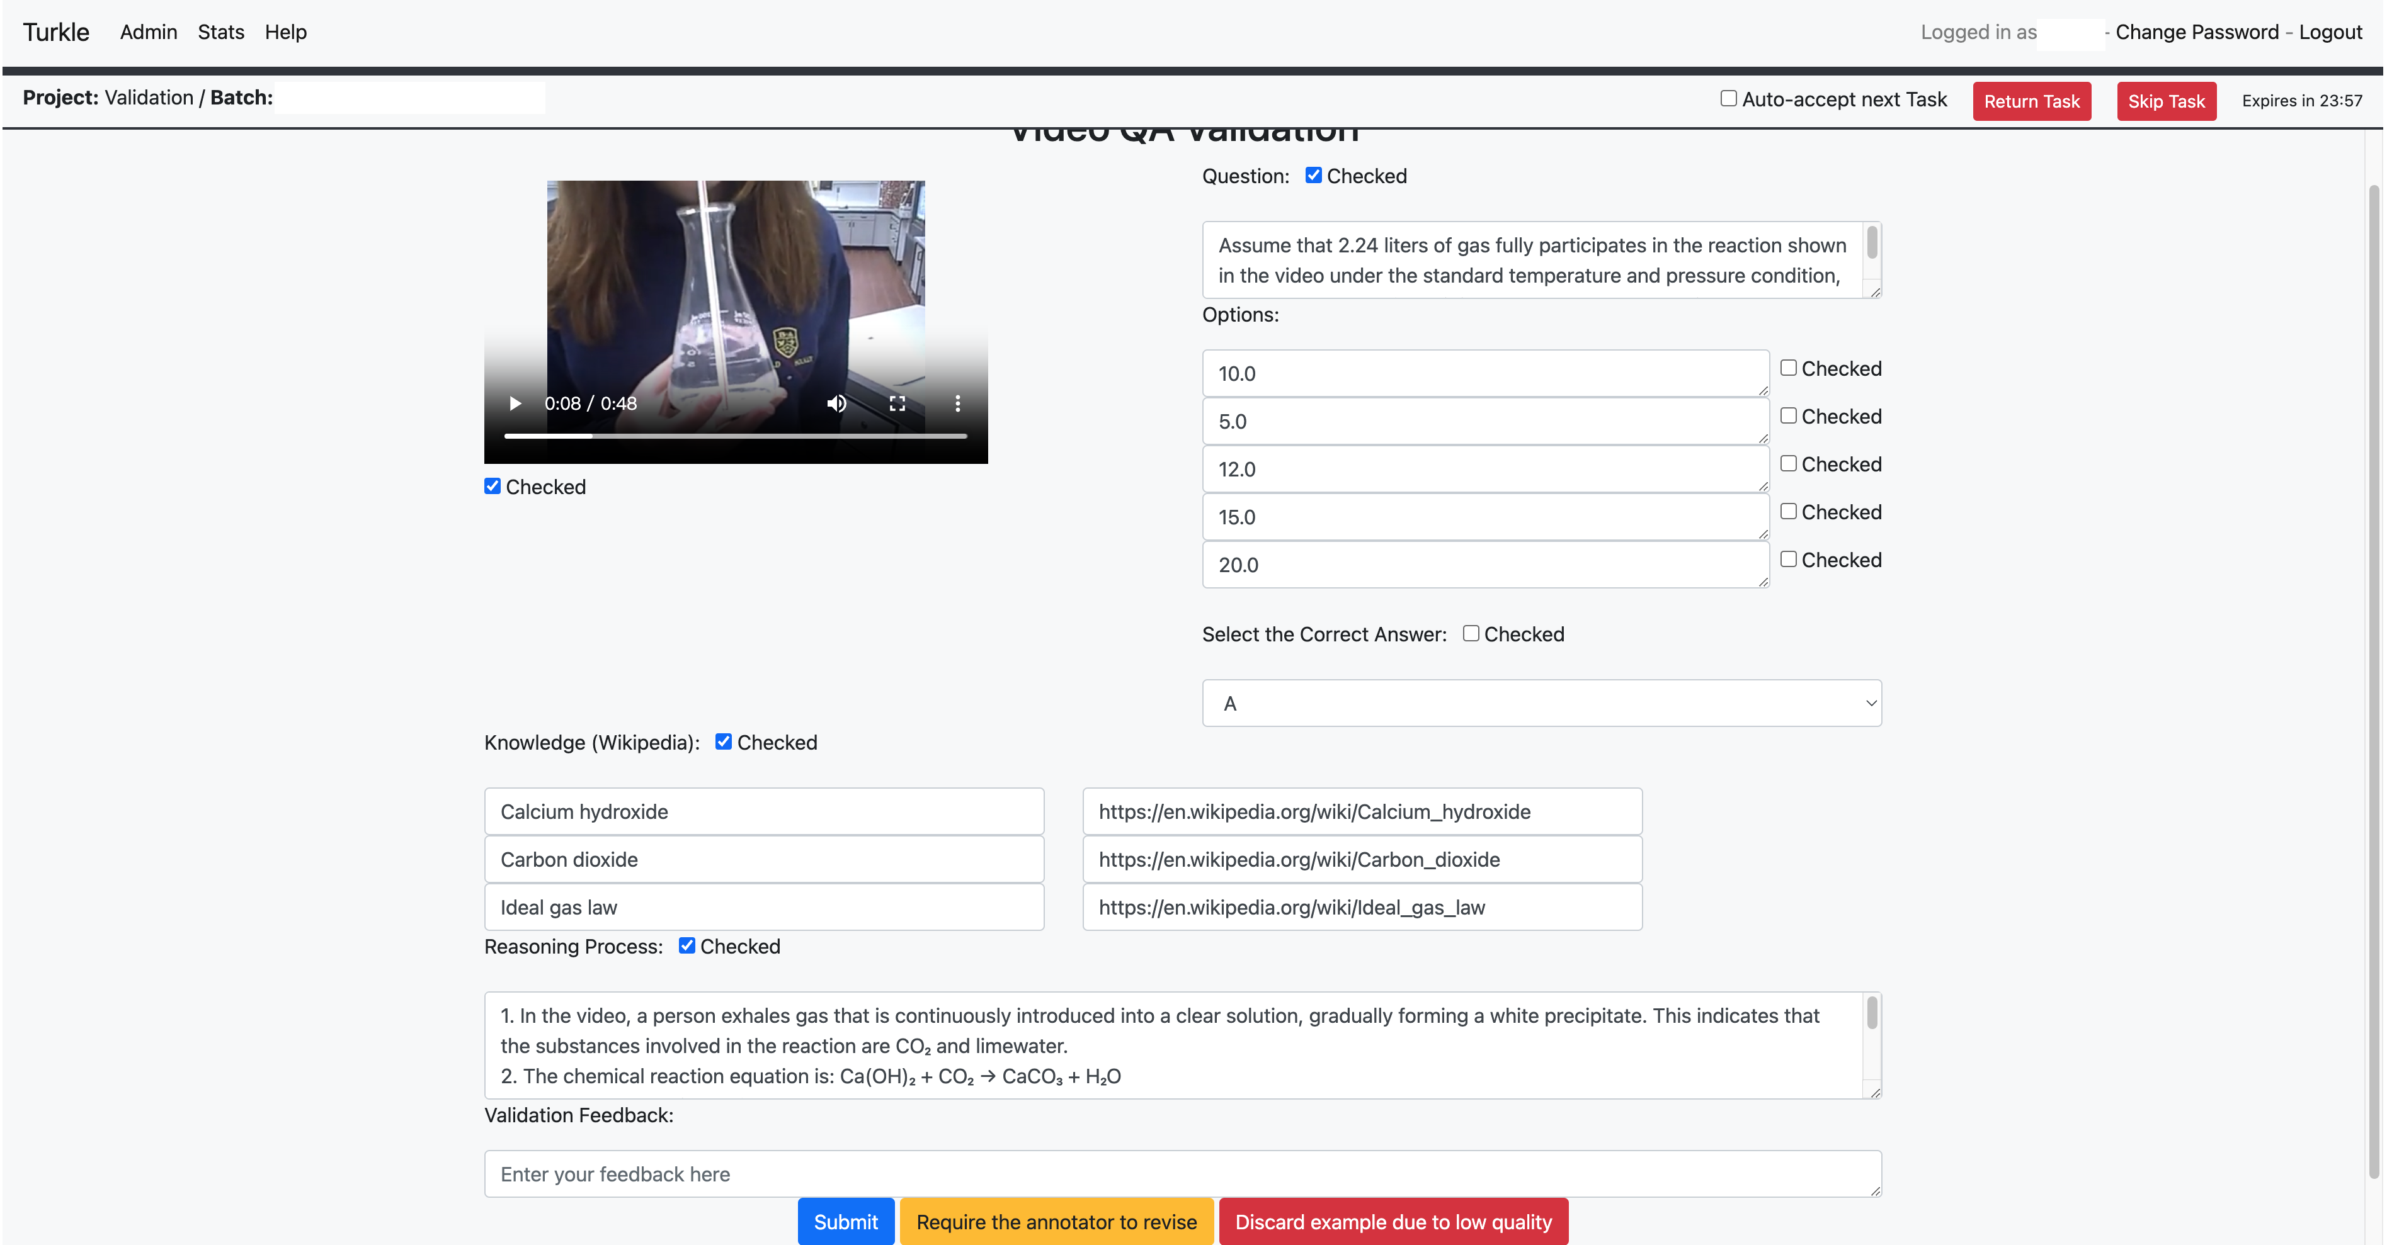
Task: Click the Skip Task button
Action: (2165, 101)
